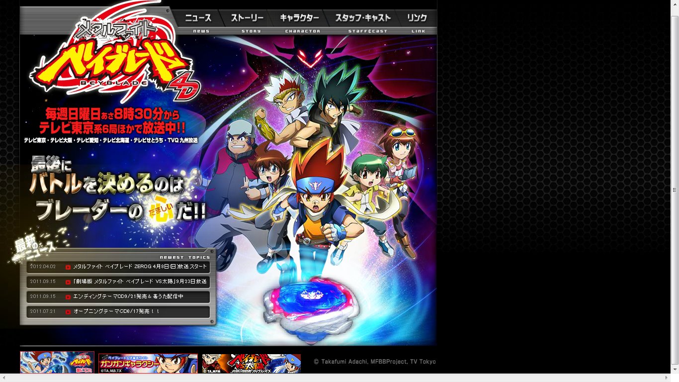
Task: Open the ニュース (News) nav tab
Action: [x=198, y=22]
